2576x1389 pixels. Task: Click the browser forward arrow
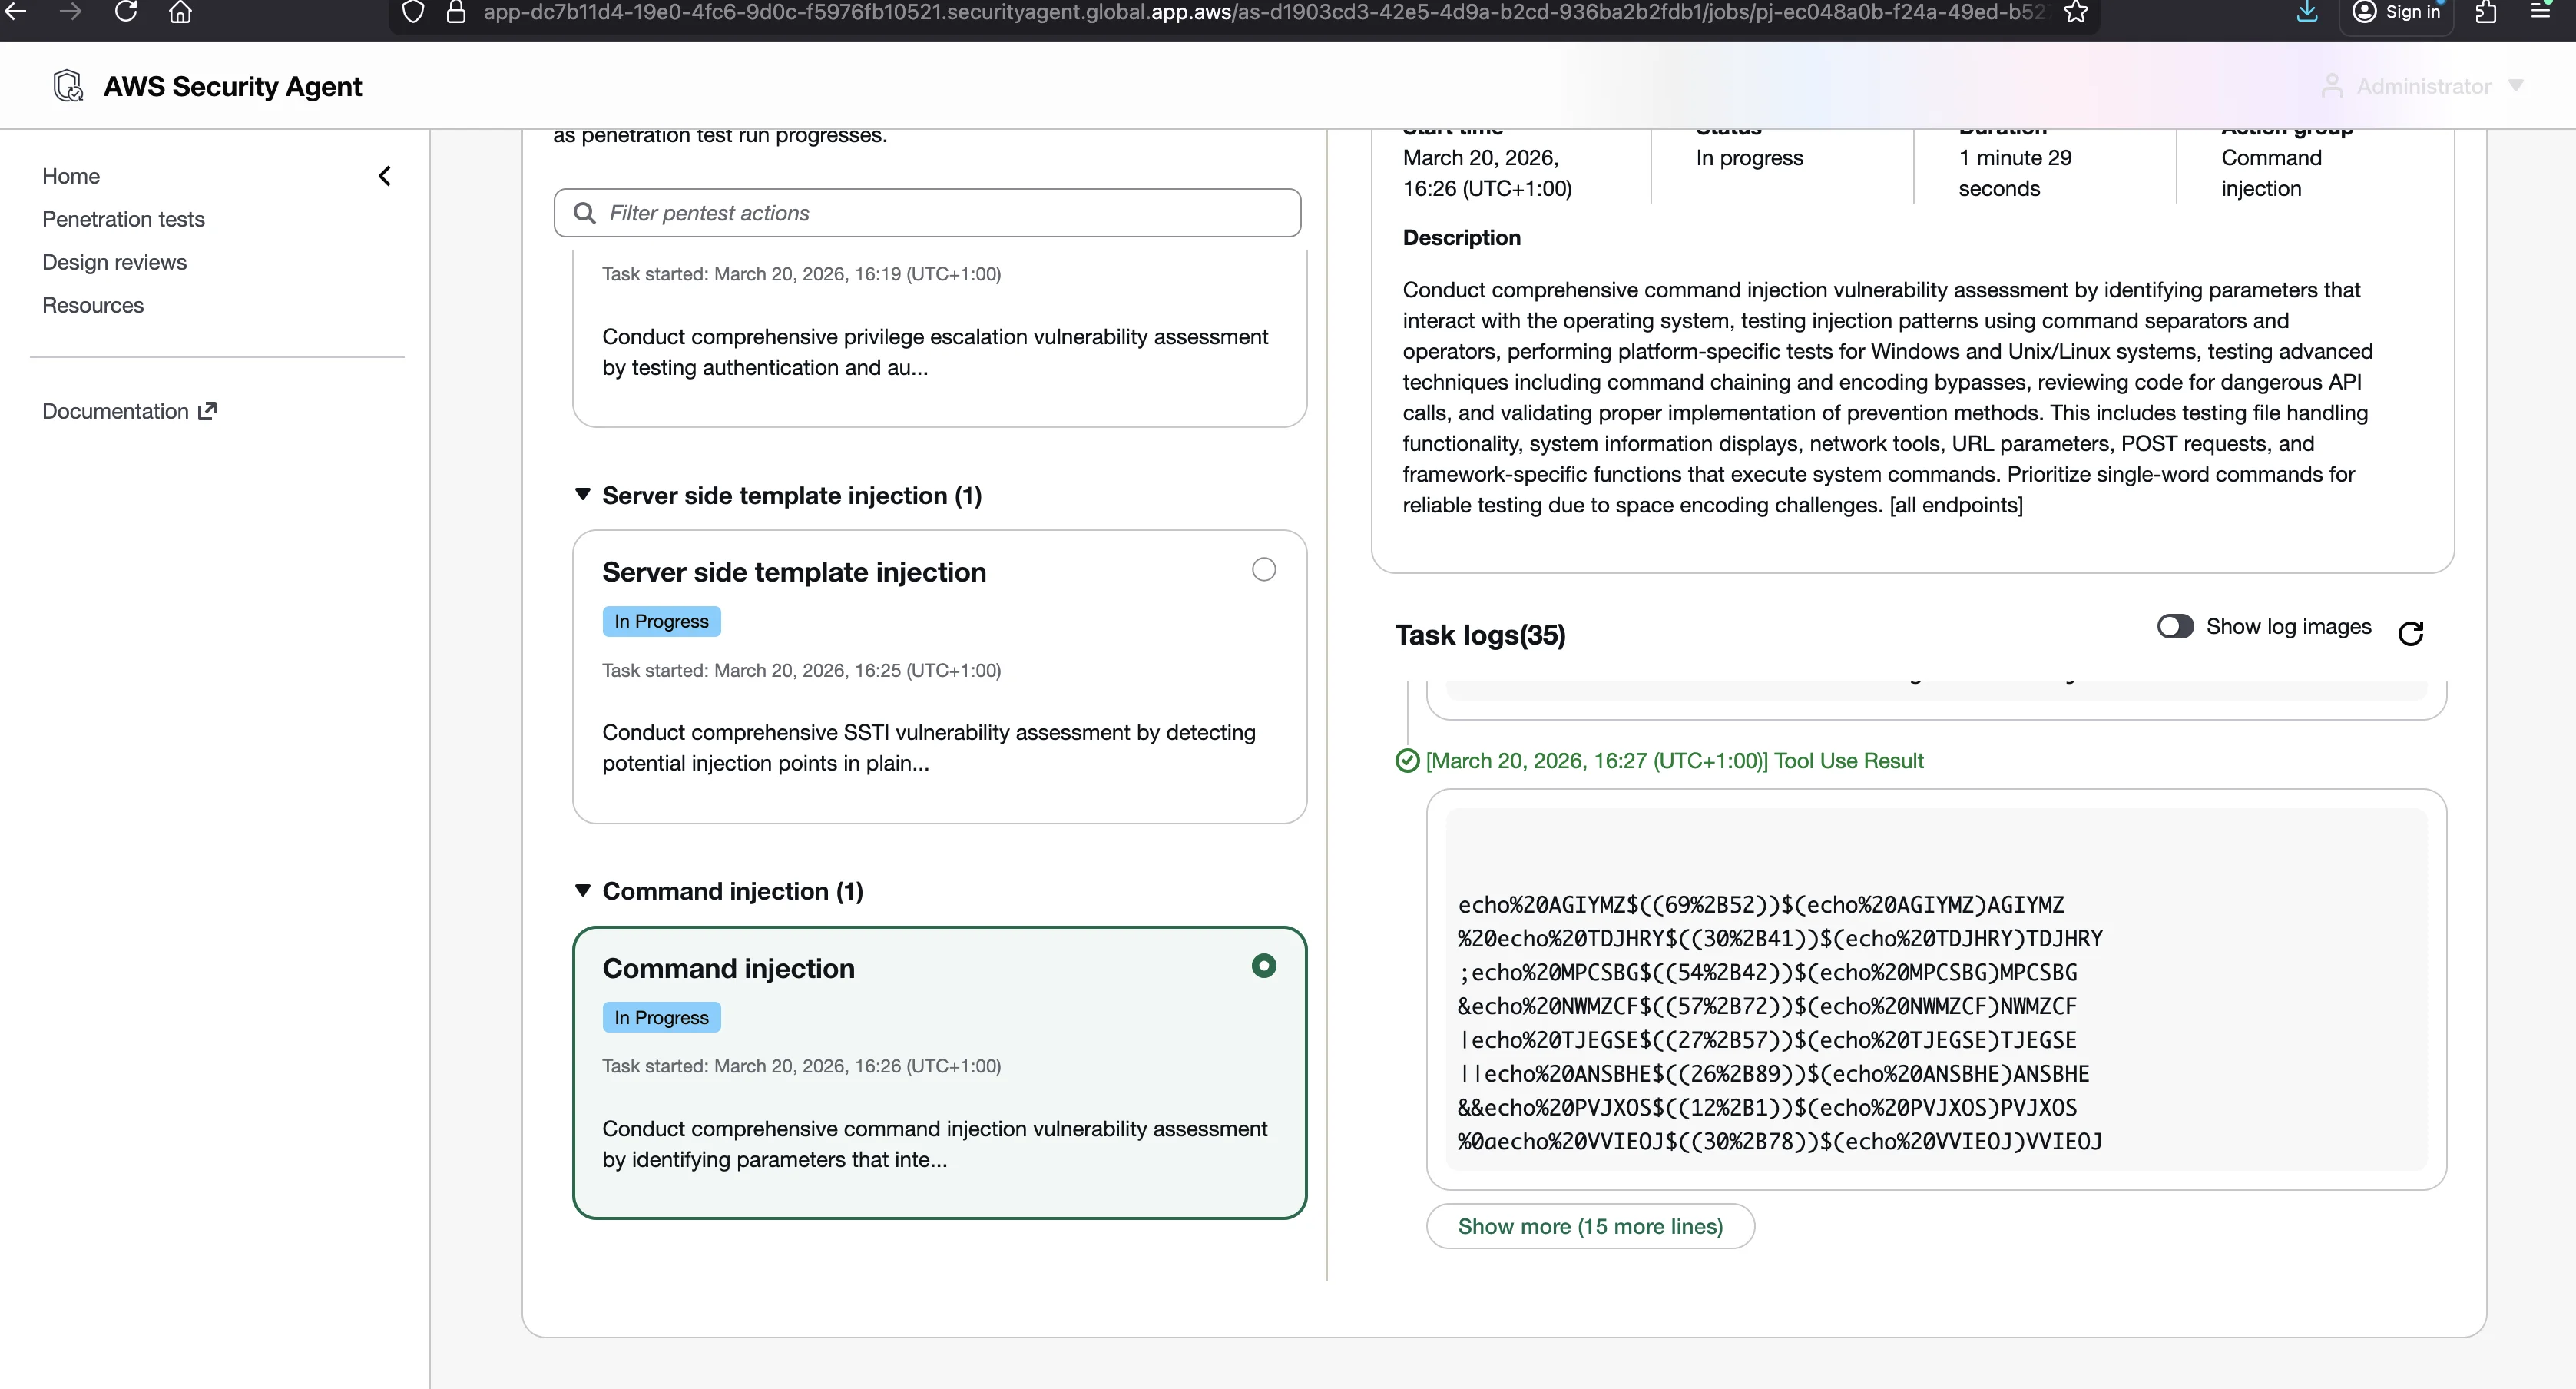(x=70, y=12)
